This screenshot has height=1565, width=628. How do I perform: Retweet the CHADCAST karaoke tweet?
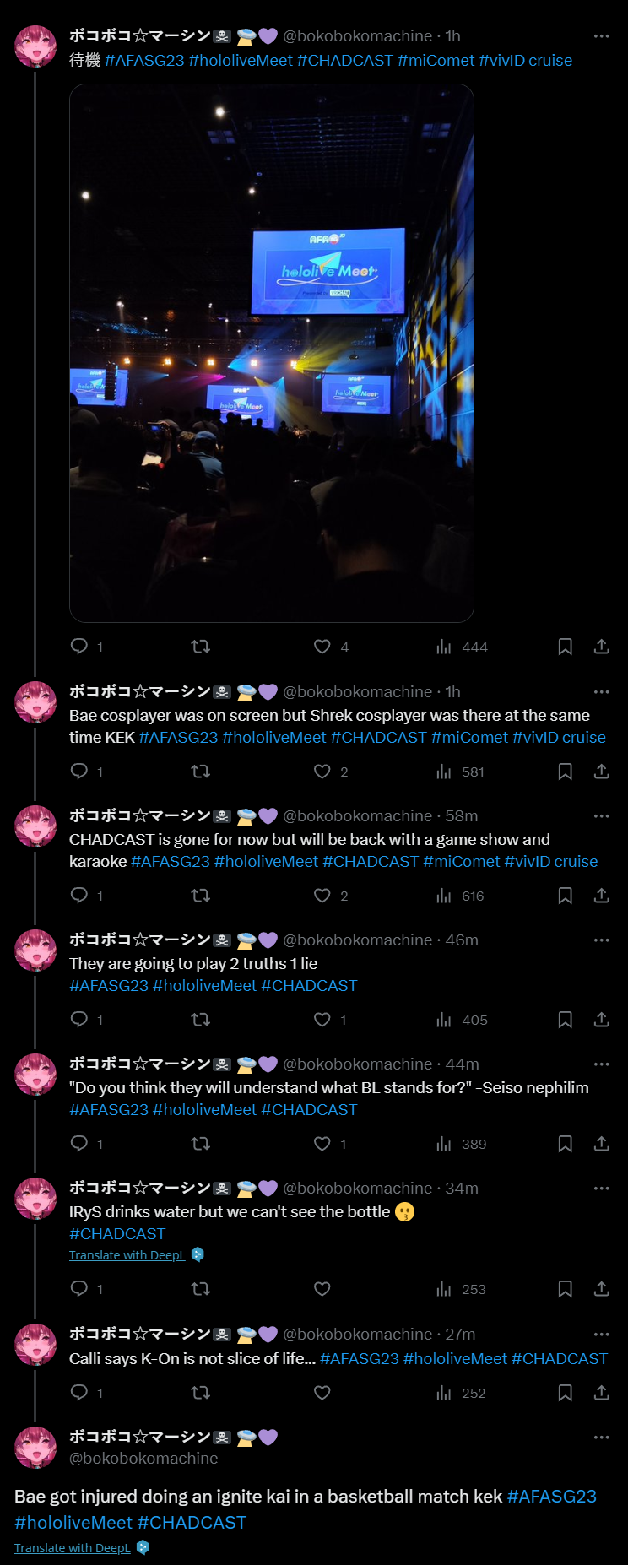(x=201, y=896)
